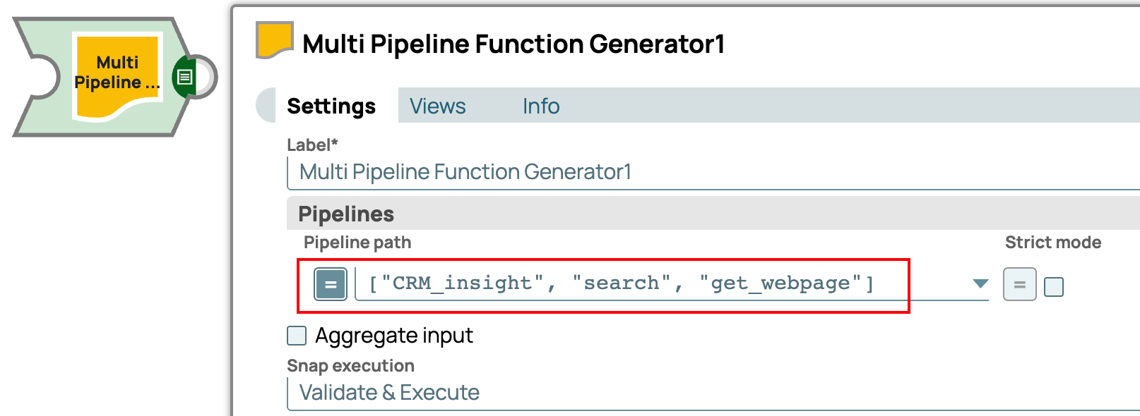Go to the Info tab
This screenshot has height=416, width=1140.
[541, 106]
